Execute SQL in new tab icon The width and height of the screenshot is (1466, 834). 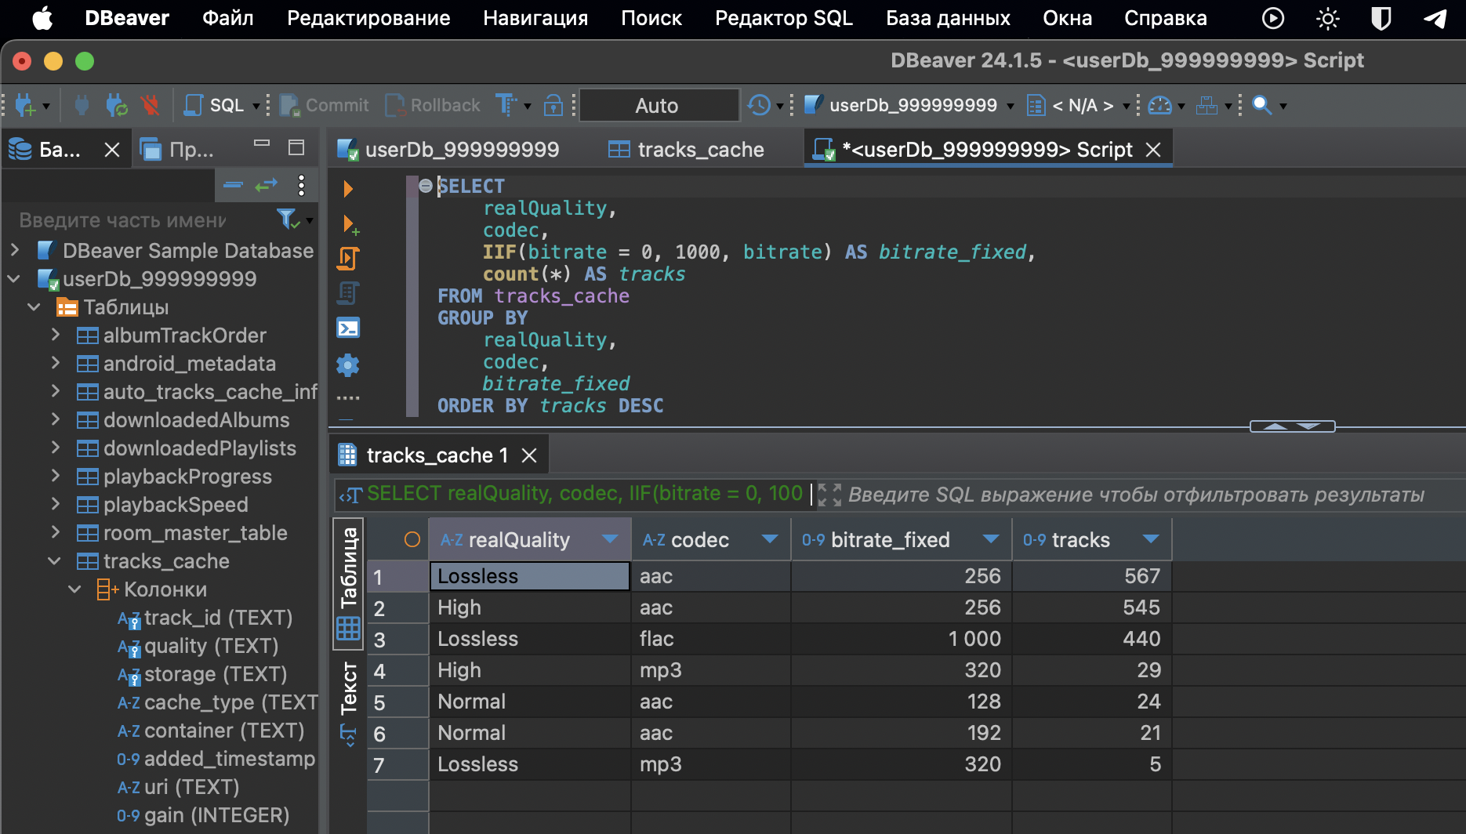coord(350,224)
